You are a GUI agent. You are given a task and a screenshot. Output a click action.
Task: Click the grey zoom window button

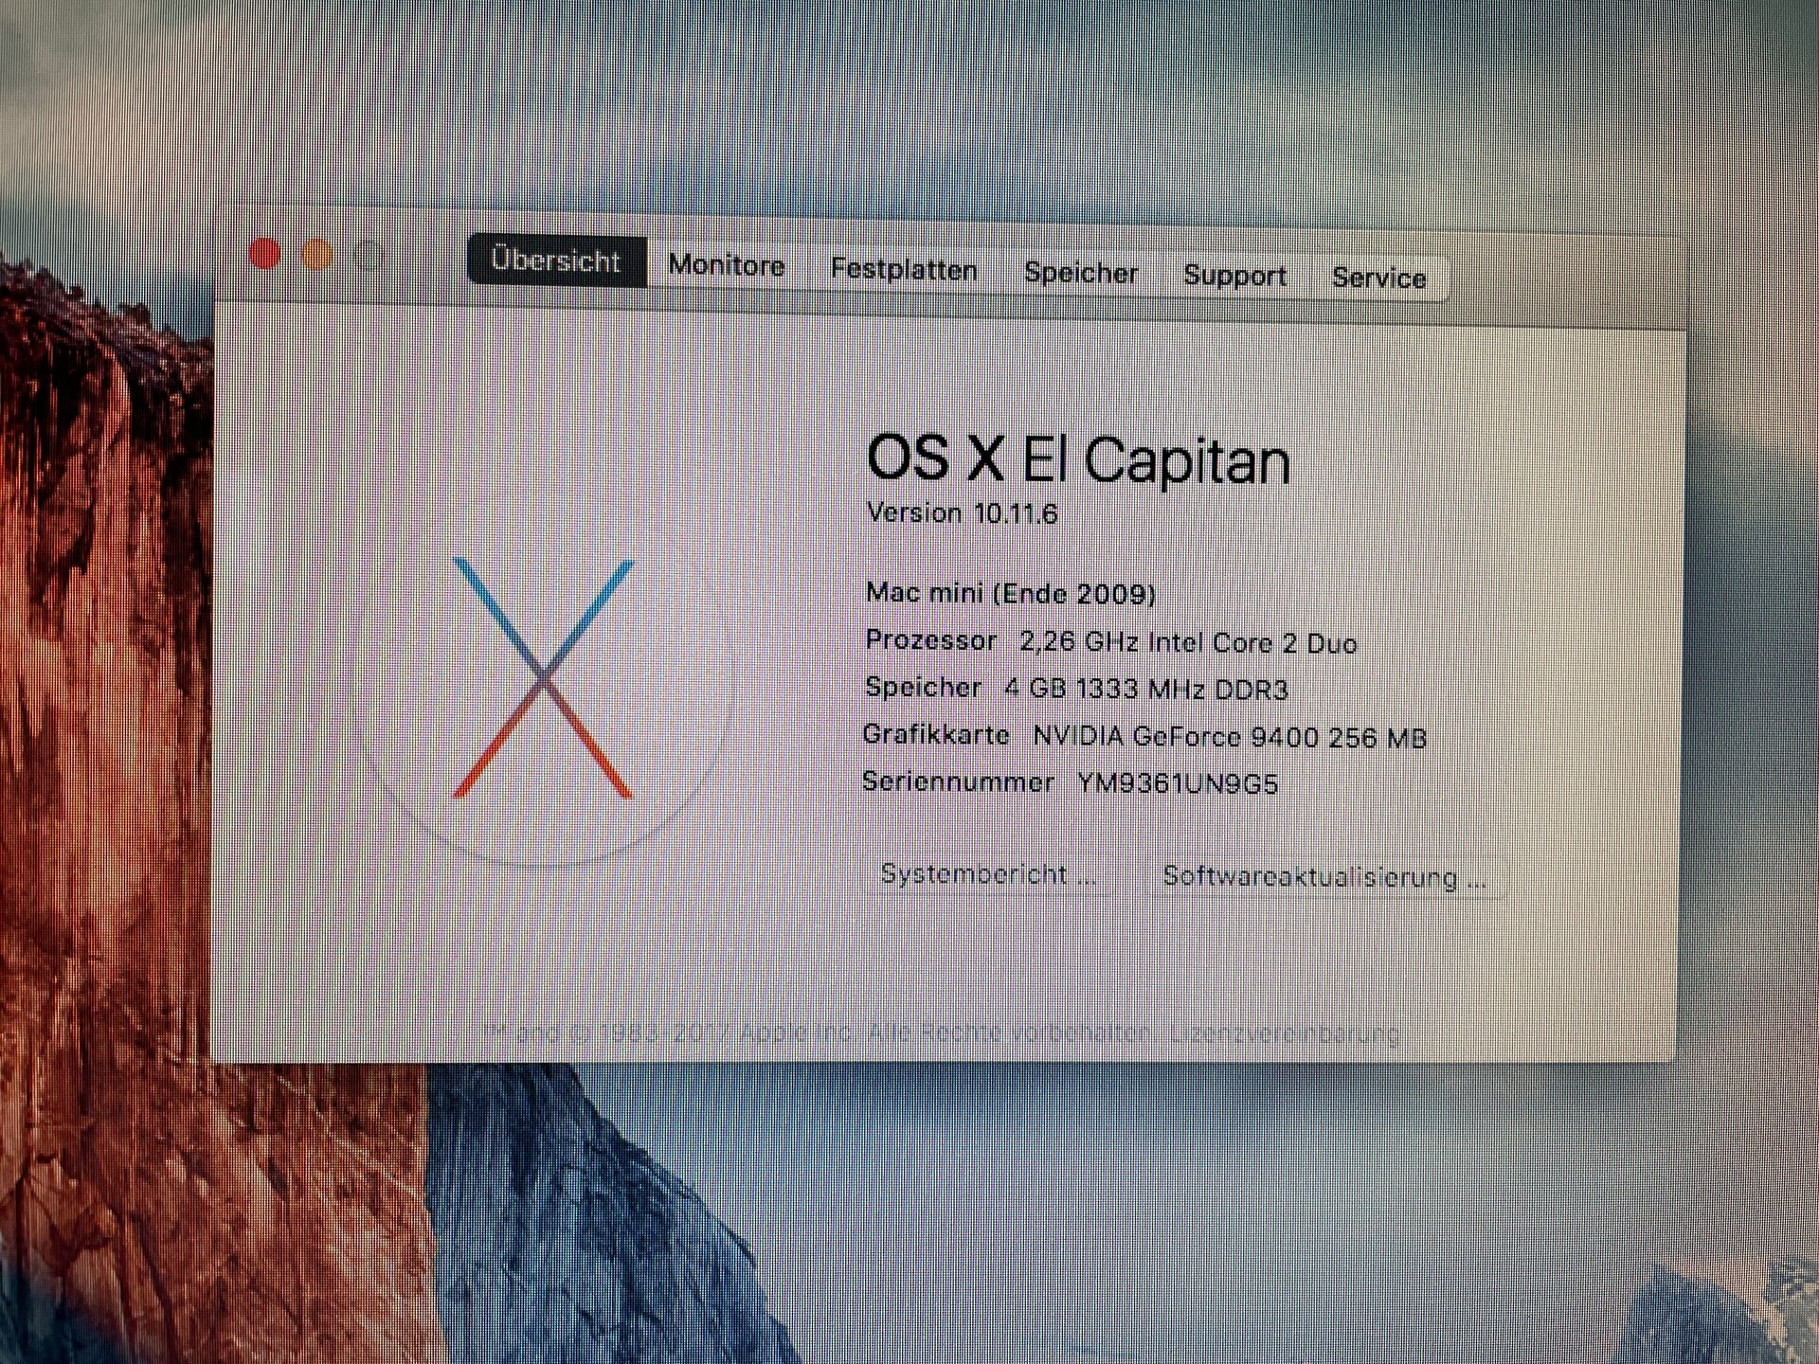tap(369, 256)
